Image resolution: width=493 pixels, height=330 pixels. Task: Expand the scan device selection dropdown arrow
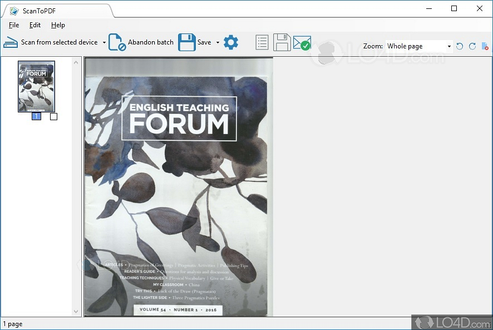(105, 42)
